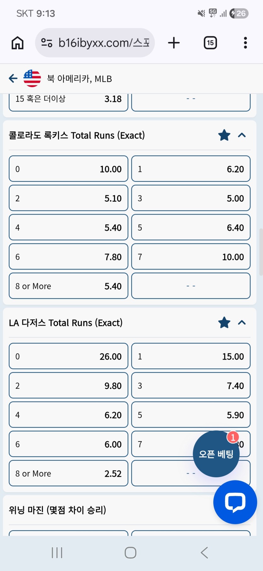Image resolution: width=263 pixels, height=571 pixels.
Task: Open tab switcher showing 15 tabs
Action: tap(210, 43)
